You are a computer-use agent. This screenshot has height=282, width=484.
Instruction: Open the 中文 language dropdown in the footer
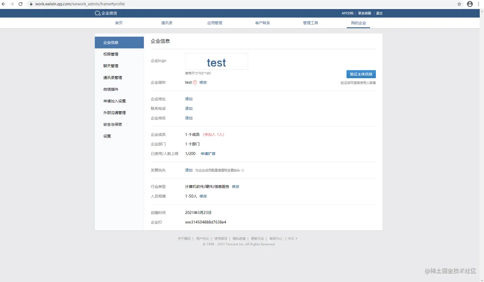(x=291, y=238)
